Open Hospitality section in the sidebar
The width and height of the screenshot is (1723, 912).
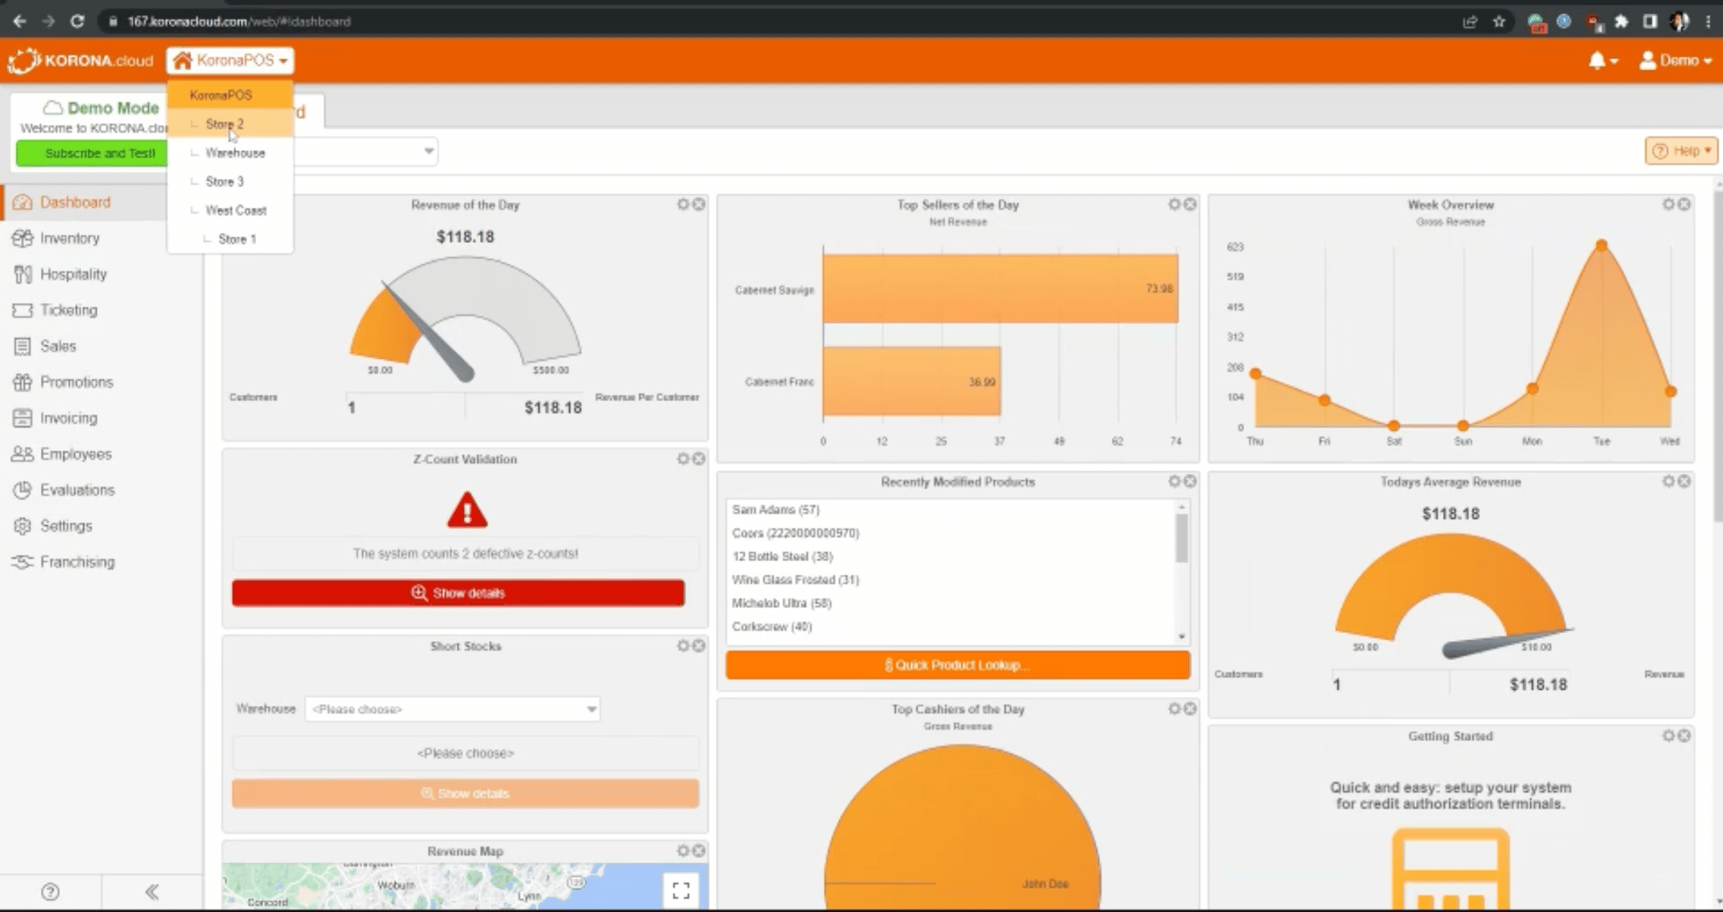click(73, 274)
